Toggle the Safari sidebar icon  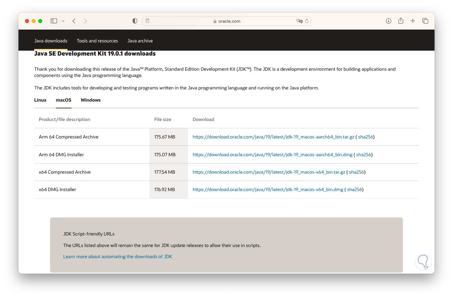[x=54, y=21]
